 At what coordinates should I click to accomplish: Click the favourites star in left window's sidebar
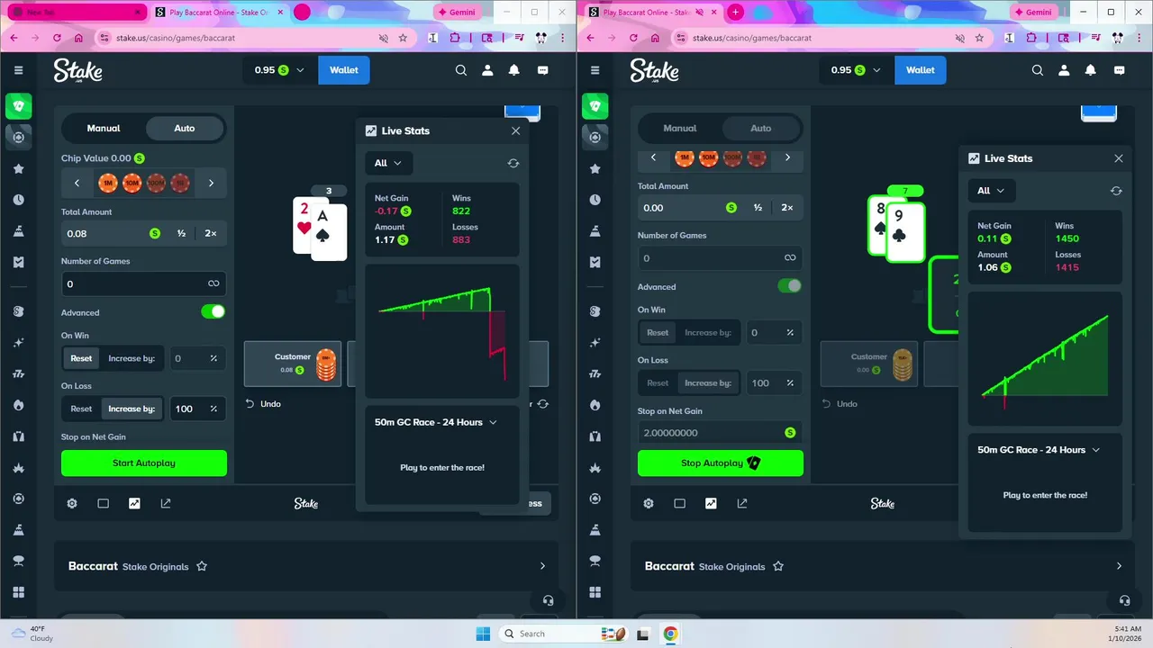[18, 169]
